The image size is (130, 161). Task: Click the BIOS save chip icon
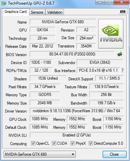(120, 54)
